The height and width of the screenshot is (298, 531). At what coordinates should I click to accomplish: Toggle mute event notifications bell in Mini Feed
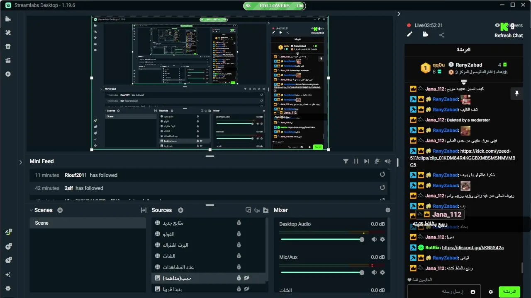377,161
